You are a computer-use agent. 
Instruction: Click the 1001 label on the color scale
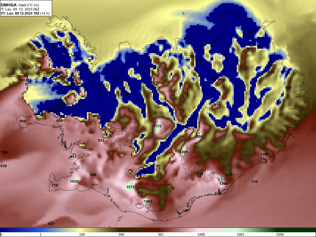point(240,234)
